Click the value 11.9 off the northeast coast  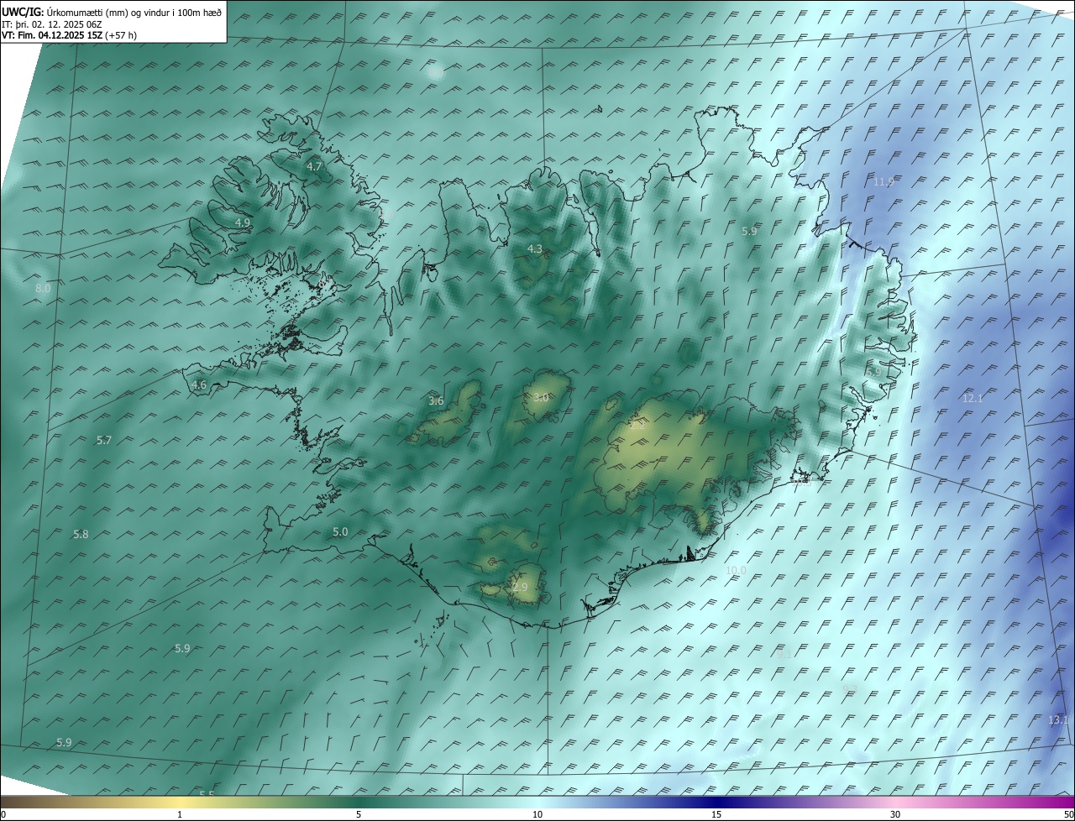point(884,181)
